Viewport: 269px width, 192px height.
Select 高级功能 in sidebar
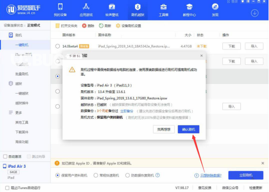pyautogui.click(x=22, y=142)
